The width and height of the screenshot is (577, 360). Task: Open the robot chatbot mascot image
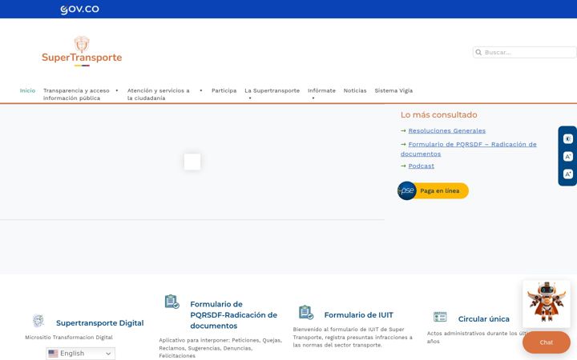[547, 303]
